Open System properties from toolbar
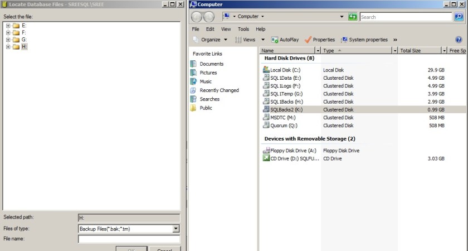The width and height of the screenshot is (468, 251). (364, 40)
